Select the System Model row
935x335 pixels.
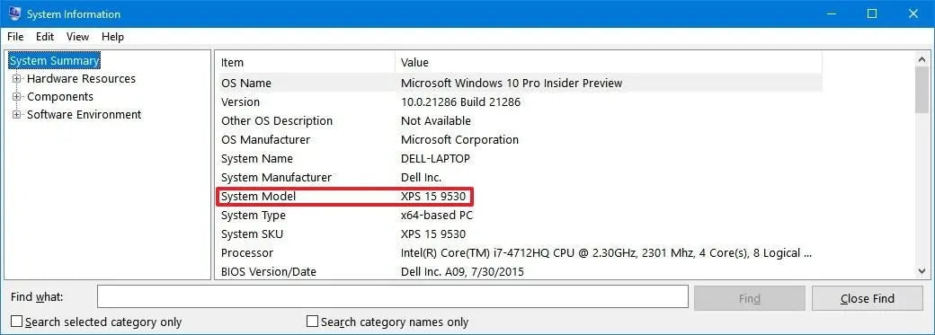point(519,196)
